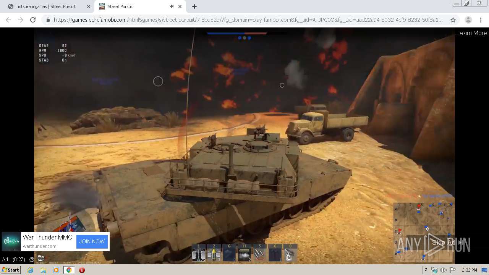
Task: Go back to the previous page
Action: [8, 20]
